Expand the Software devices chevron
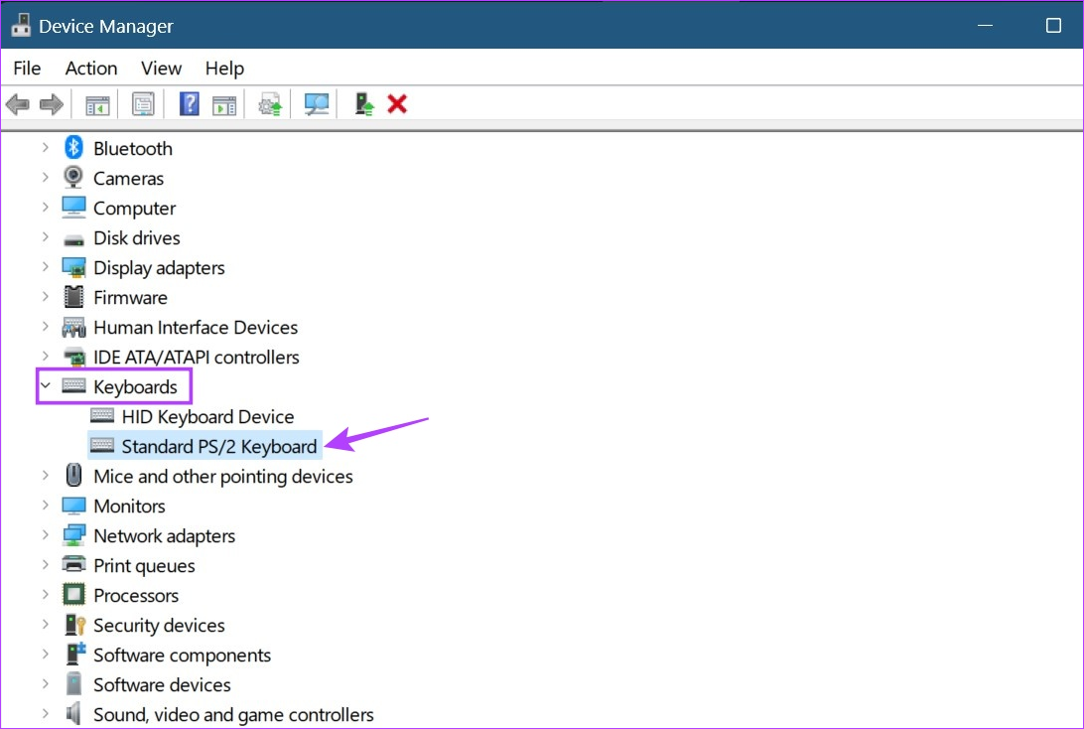This screenshot has width=1084, height=729. point(46,683)
